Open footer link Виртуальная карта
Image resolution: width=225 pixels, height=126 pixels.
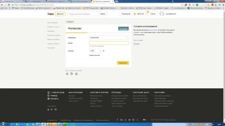[x=161, y=106]
